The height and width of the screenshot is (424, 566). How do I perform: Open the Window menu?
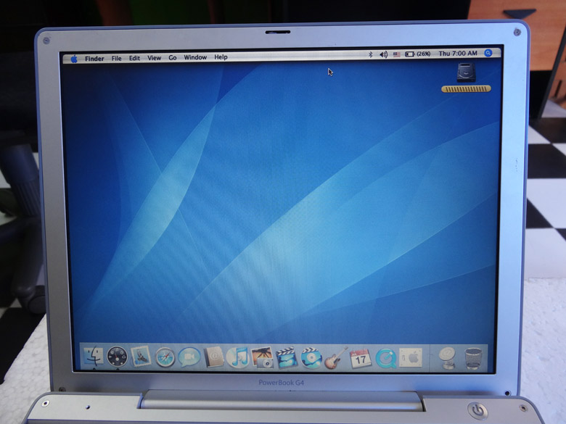click(x=195, y=57)
